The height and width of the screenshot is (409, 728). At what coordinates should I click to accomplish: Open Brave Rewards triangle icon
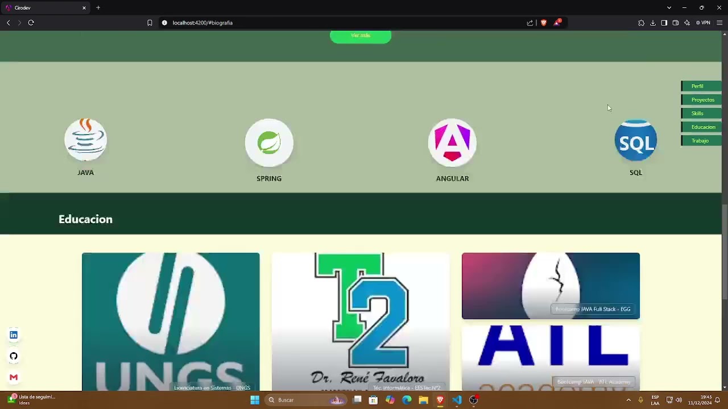pyautogui.click(x=557, y=23)
